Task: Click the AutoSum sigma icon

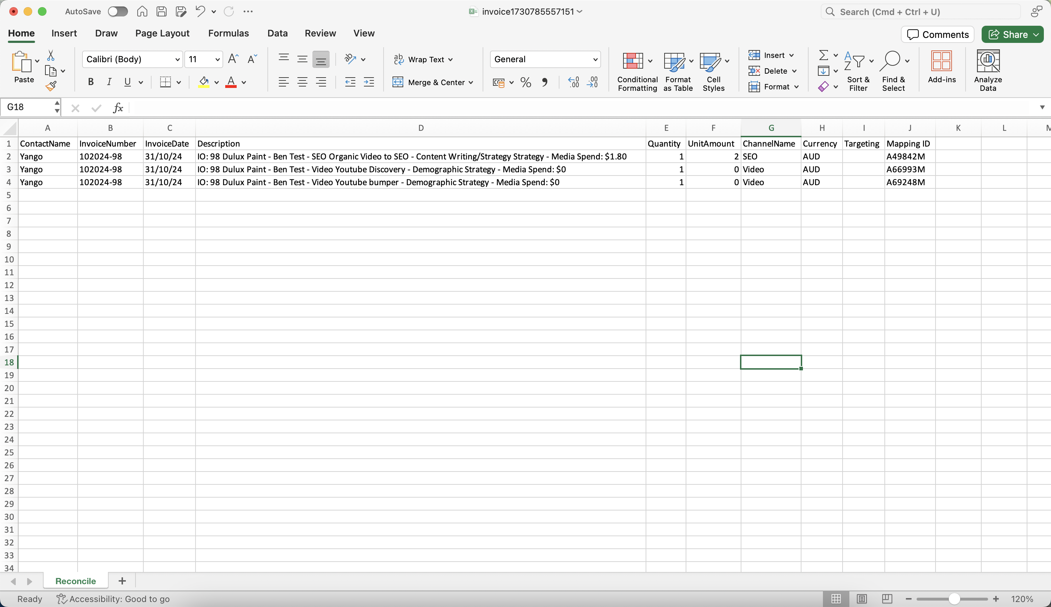Action: point(823,55)
